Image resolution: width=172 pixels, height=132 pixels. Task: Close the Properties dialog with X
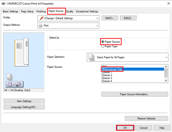[169, 4]
